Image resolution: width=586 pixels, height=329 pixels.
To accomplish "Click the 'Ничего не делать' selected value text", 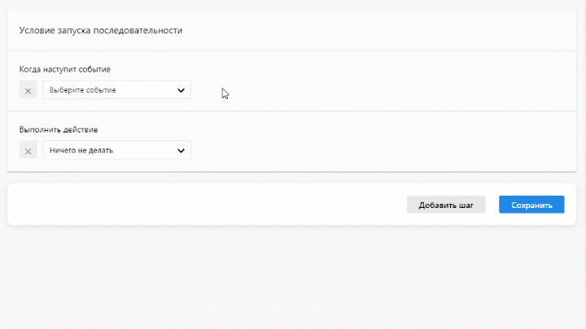I will [81, 150].
